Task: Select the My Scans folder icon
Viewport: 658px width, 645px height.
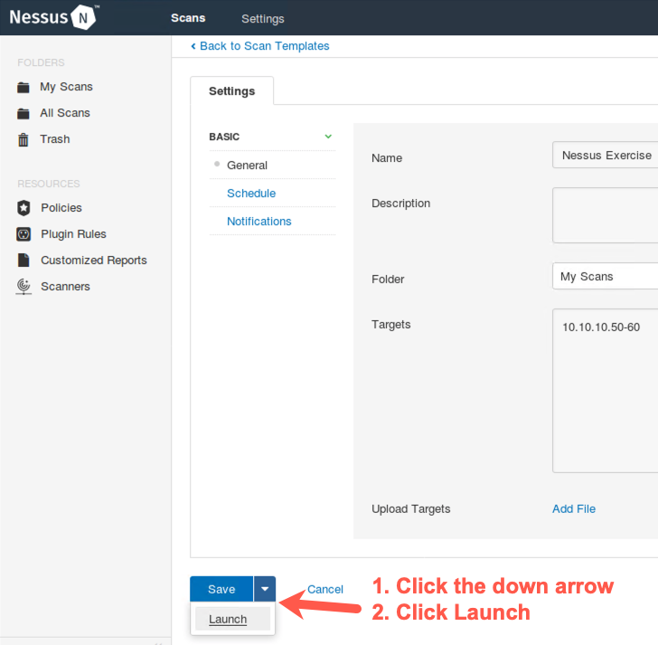Action: [x=23, y=88]
